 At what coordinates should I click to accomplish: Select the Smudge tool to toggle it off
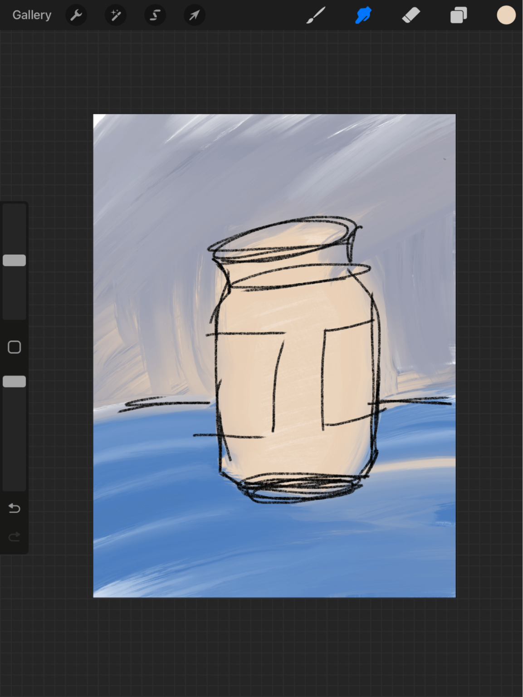(x=363, y=15)
